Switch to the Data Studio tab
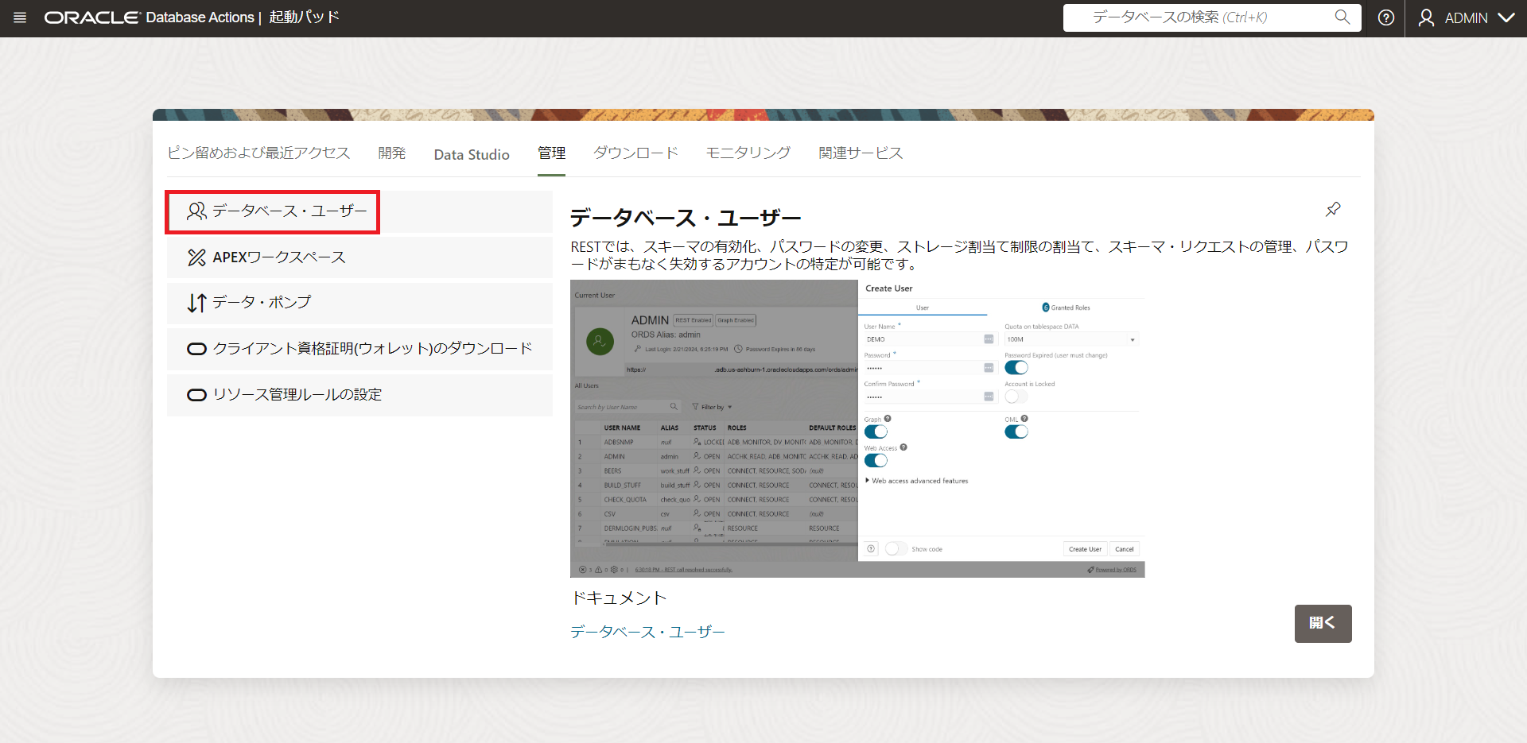The image size is (1527, 743). point(471,154)
